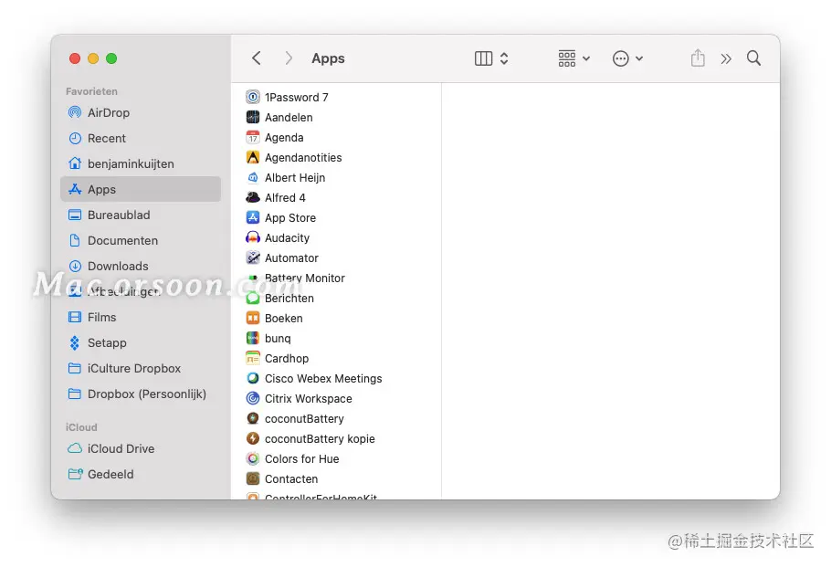Image resolution: width=831 pixels, height=567 pixels.
Task: Click the Albert Heijn name text
Action: point(295,177)
